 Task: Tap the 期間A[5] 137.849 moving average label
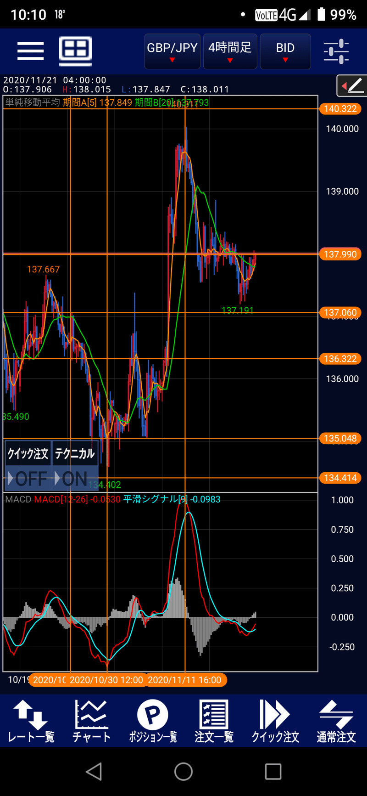click(97, 102)
